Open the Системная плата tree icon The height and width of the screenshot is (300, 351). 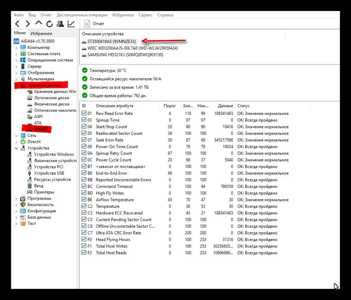(x=23, y=54)
